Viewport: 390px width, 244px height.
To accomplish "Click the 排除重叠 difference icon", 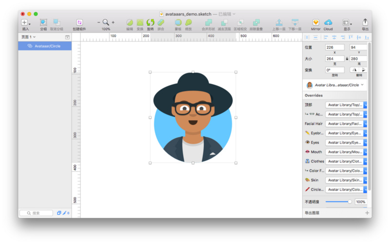I will pyautogui.click(x=256, y=22).
